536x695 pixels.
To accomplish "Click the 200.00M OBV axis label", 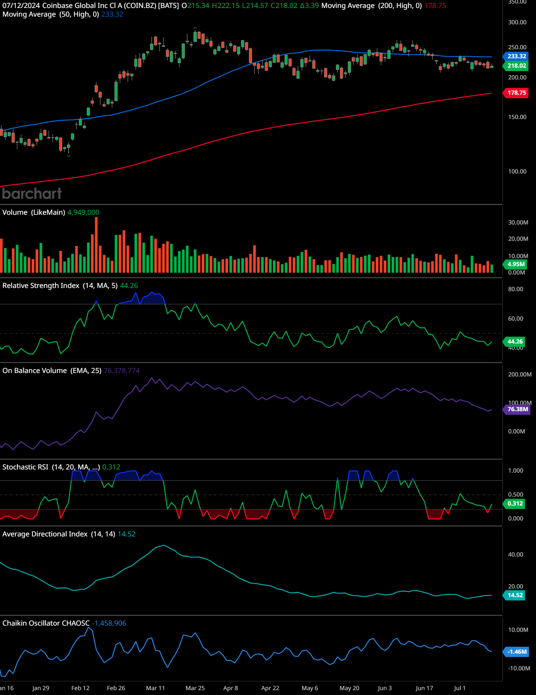I will tap(520, 374).
